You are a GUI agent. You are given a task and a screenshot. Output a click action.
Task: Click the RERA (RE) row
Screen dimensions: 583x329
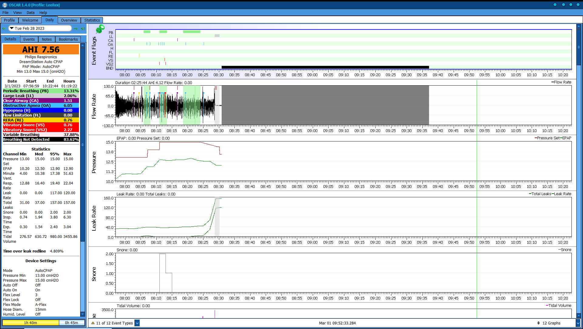[41, 120]
